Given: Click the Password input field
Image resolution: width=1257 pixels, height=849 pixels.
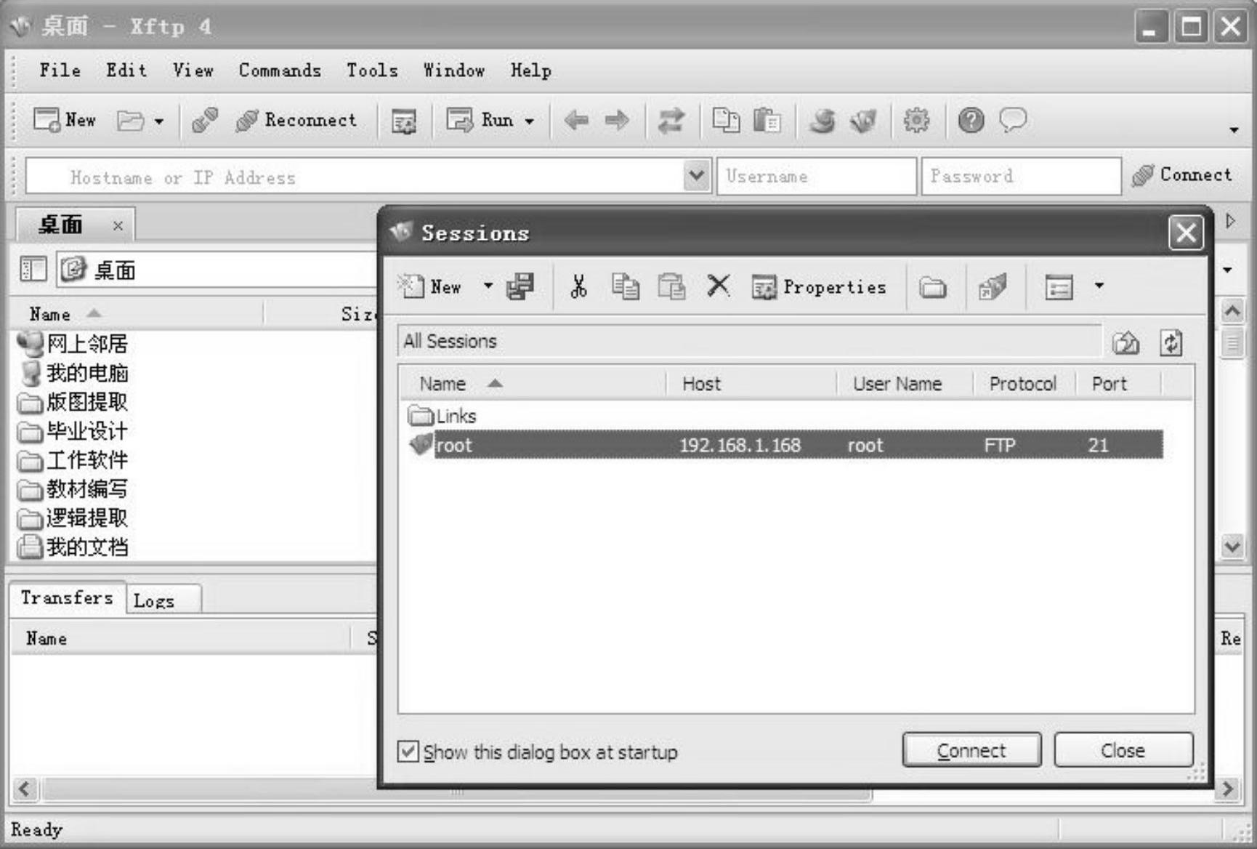Looking at the screenshot, I should (1022, 177).
